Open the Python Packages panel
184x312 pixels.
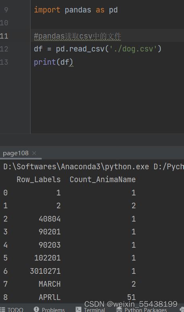(142, 310)
